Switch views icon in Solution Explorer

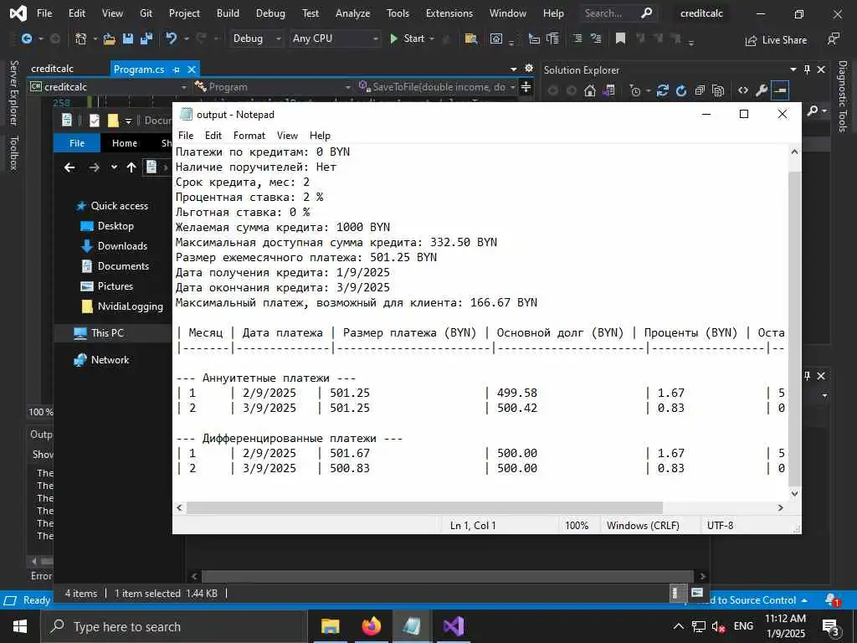[x=608, y=90]
